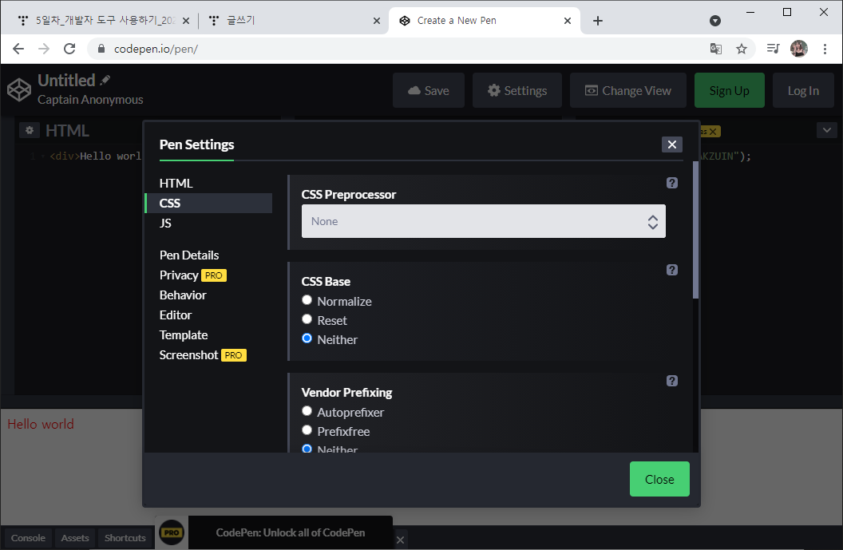The image size is (843, 550).
Task: Click Captain Anonymous author name
Action: point(90,100)
